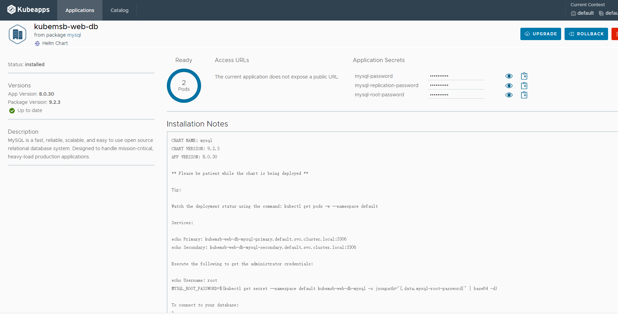Click the UPGRADE button cloud icon
Image resolution: width=618 pixels, height=315 pixels.
(x=527, y=34)
